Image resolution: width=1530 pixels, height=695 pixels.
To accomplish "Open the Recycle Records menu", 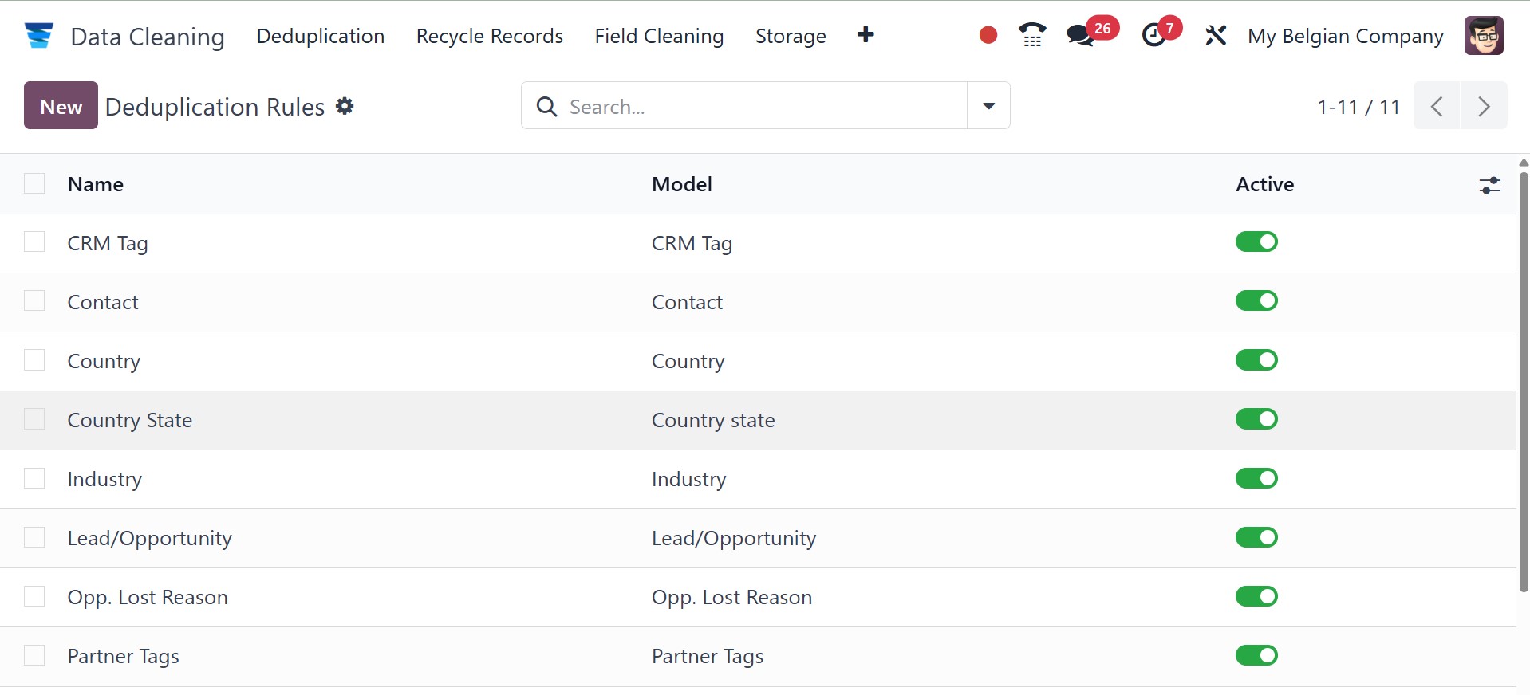I will [489, 37].
